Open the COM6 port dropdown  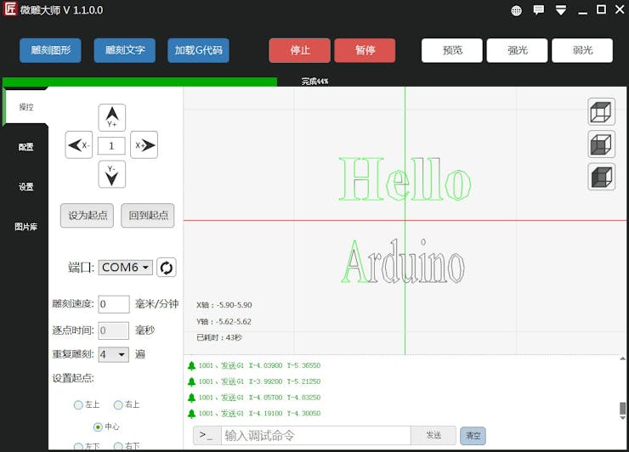pyautogui.click(x=126, y=267)
